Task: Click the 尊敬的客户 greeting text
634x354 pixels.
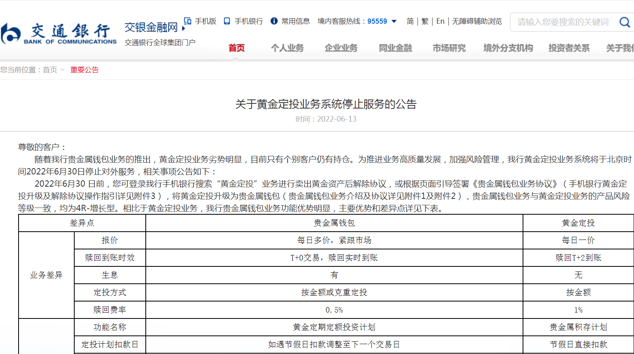Action: [x=41, y=147]
